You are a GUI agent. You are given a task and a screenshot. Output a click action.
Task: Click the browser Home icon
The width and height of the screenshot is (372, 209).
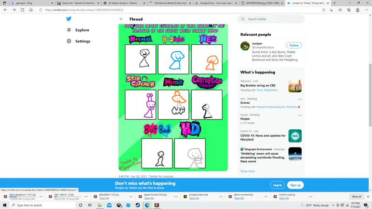pos(31,10)
